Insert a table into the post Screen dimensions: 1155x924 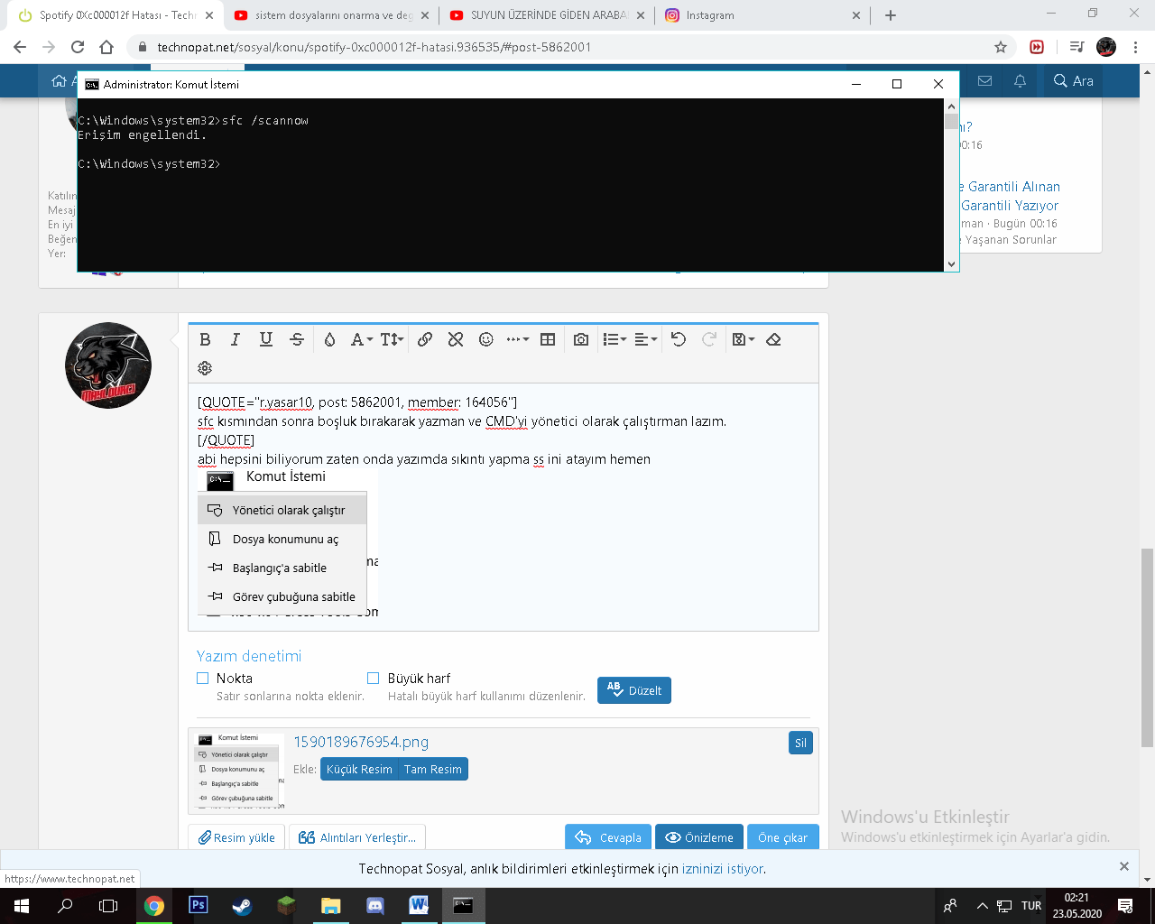click(x=548, y=339)
